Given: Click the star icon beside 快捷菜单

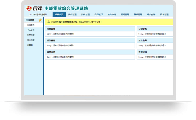Looking at the screenshot, I should coord(40,20).
